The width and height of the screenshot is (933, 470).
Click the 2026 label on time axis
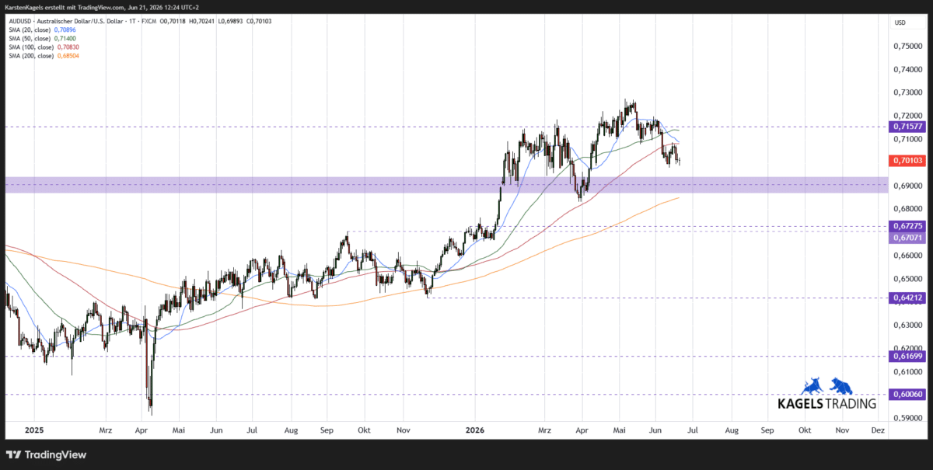[475, 430]
